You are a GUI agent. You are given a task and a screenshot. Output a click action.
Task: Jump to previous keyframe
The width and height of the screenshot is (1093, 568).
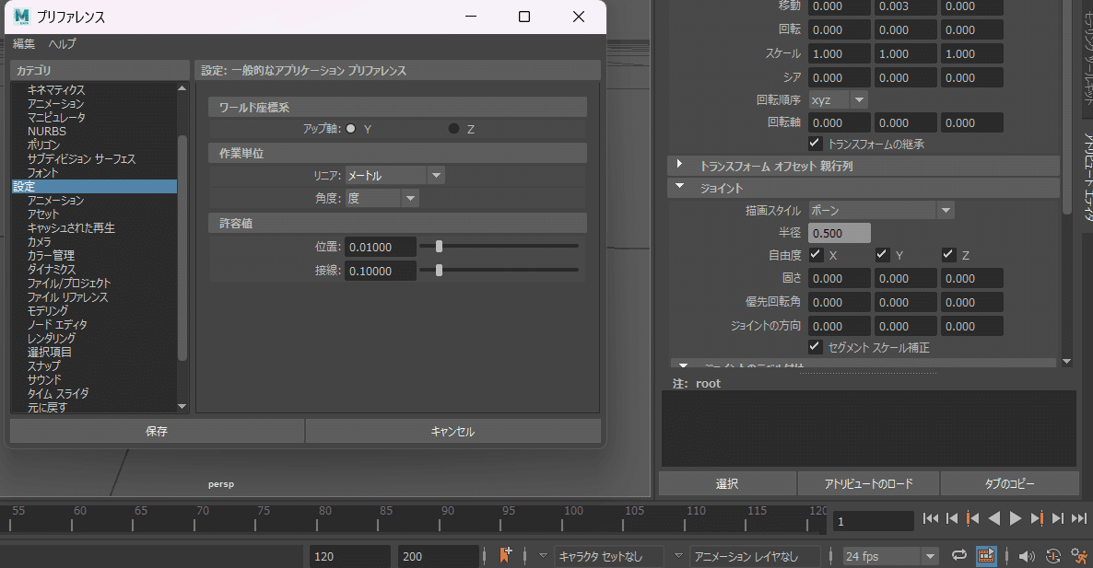point(972,518)
